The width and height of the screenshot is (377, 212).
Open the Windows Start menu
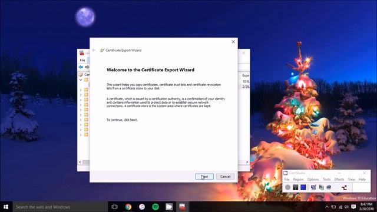[x=6, y=207]
